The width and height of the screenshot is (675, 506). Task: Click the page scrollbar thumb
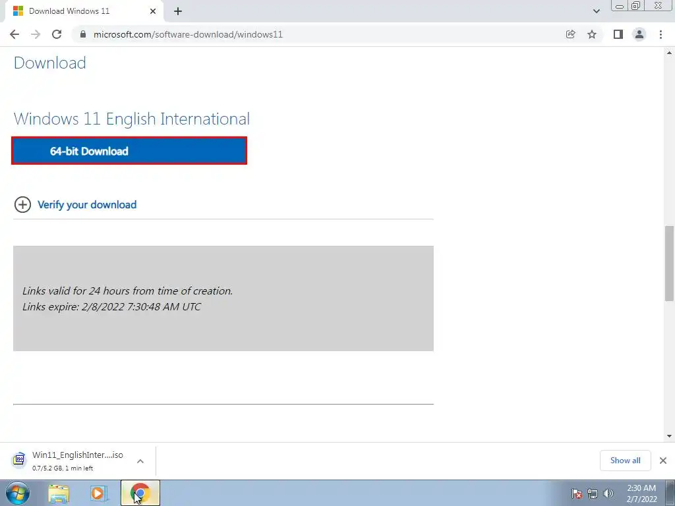click(669, 264)
